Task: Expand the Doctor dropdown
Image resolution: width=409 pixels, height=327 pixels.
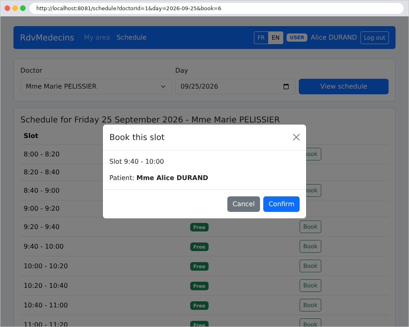Action: click(x=96, y=87)
